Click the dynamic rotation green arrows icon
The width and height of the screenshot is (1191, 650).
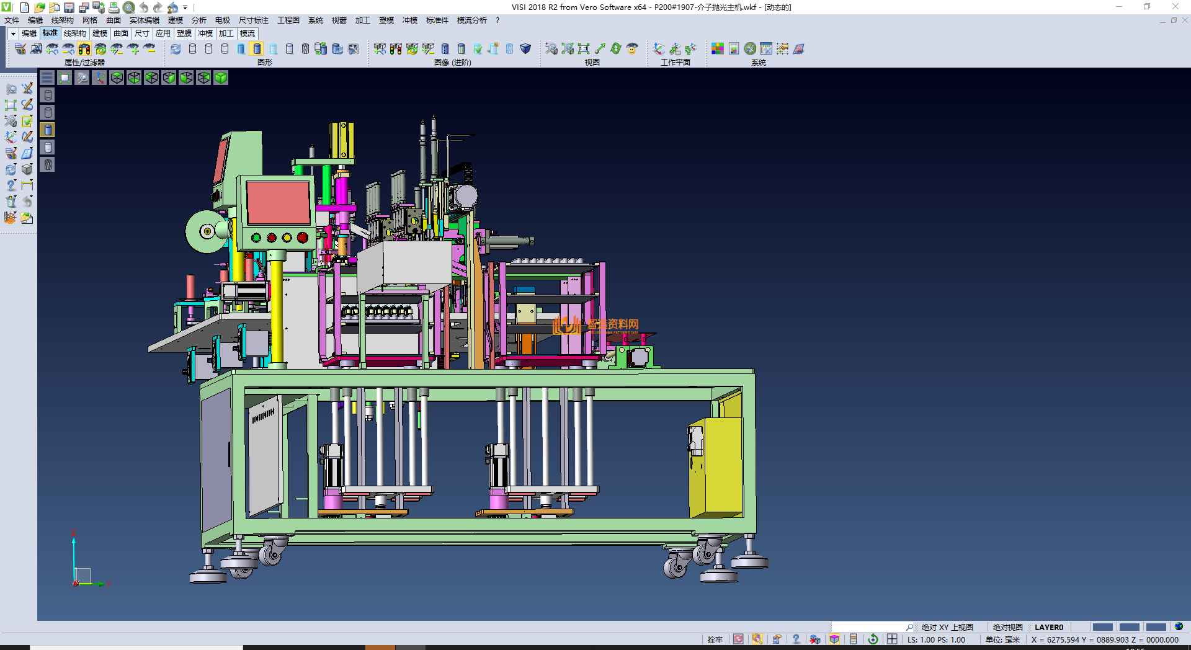[616, 49]
